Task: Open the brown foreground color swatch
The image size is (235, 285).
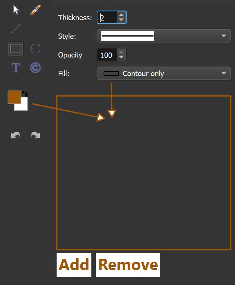Action: pos(14,97)
